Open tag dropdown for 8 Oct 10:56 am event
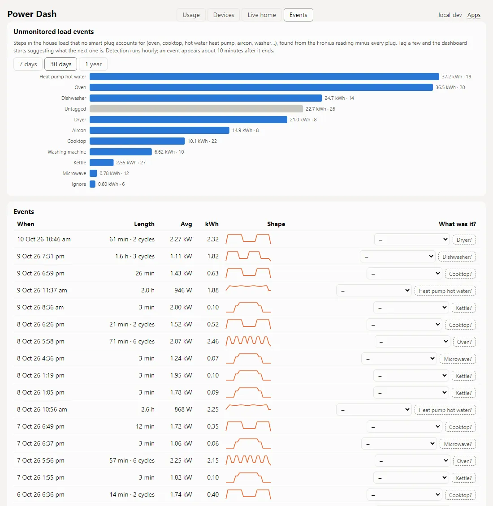Viewport: 493px width, 506px height. point(374,410)
